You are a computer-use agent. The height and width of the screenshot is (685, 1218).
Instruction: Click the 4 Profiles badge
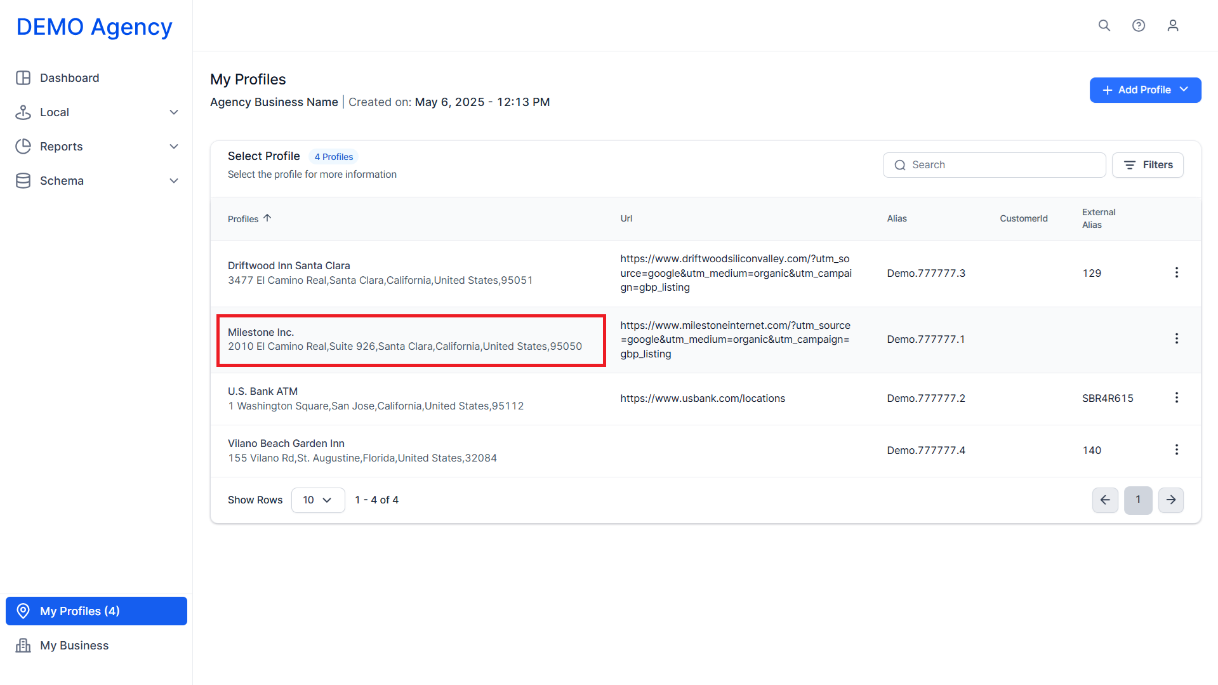point(334,157)
